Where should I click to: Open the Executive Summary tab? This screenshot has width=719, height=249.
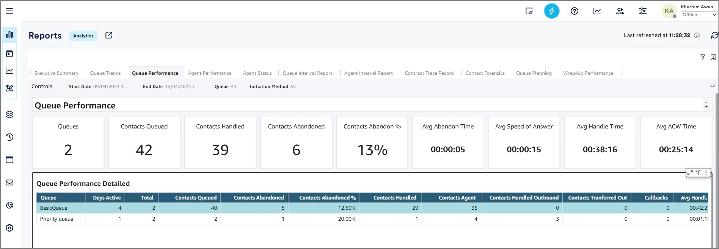[56, 73]
